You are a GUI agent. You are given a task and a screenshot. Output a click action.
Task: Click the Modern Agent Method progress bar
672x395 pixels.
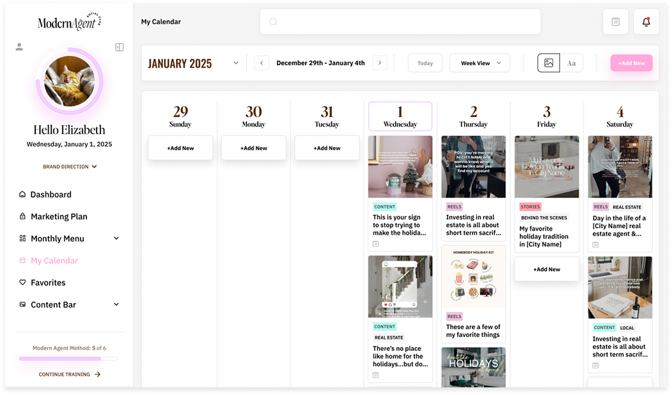pos(68,359)
